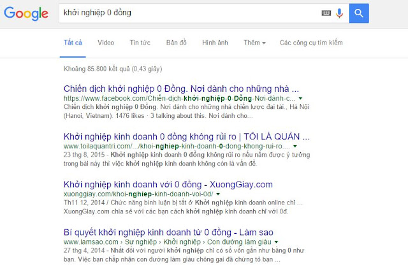Click the snippet dated '27 thg 4, 2014'
Image resolution: width=408 pixels, height=265 pixels.
point(184,255)
